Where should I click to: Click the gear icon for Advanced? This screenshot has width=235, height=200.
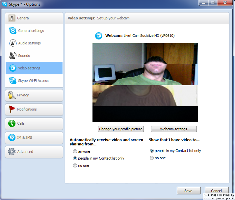[x=12, y=152]
